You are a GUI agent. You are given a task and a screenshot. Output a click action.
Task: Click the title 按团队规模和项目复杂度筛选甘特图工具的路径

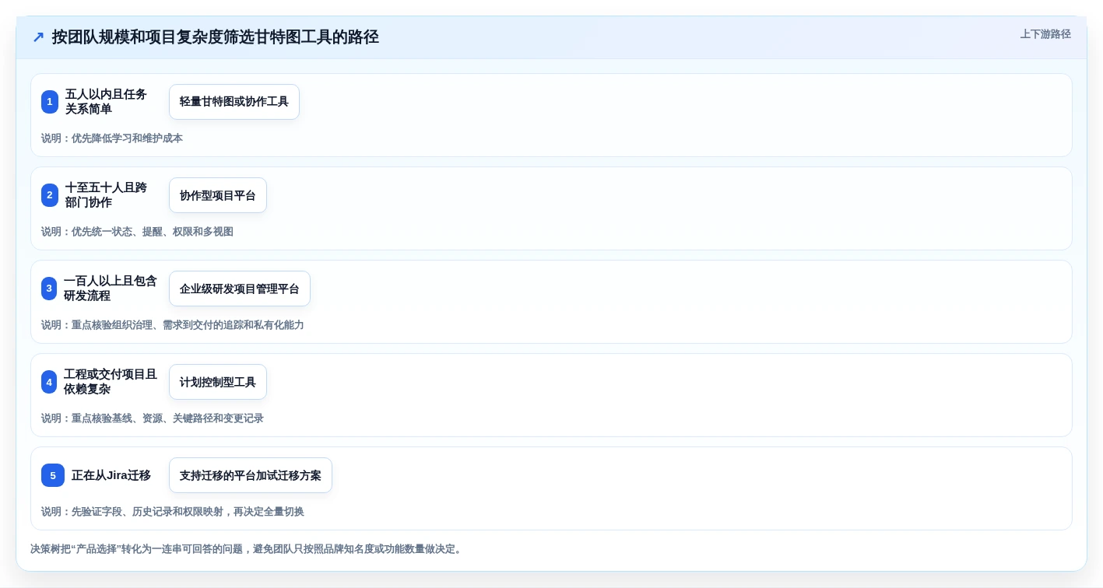216,37
